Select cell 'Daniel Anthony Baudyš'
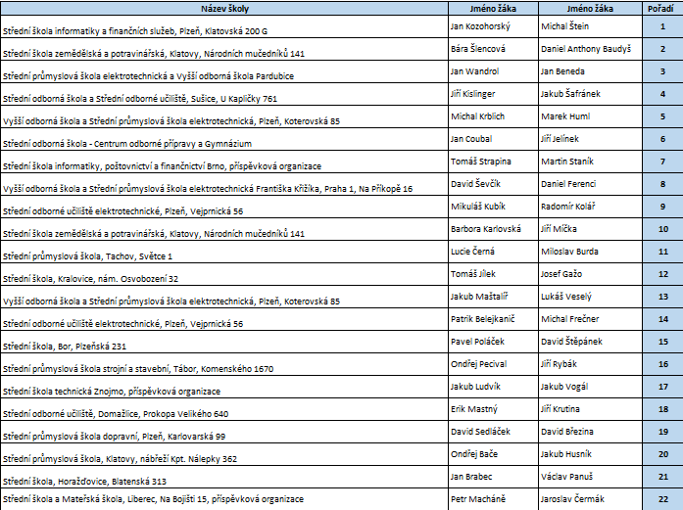The width and height of the screenshot is (683, 510). click(590, 49)
